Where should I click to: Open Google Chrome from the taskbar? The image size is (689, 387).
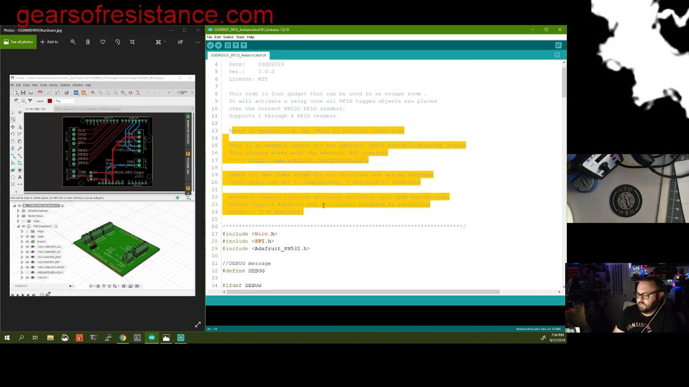pyautogui.click(x=123, y=338)
